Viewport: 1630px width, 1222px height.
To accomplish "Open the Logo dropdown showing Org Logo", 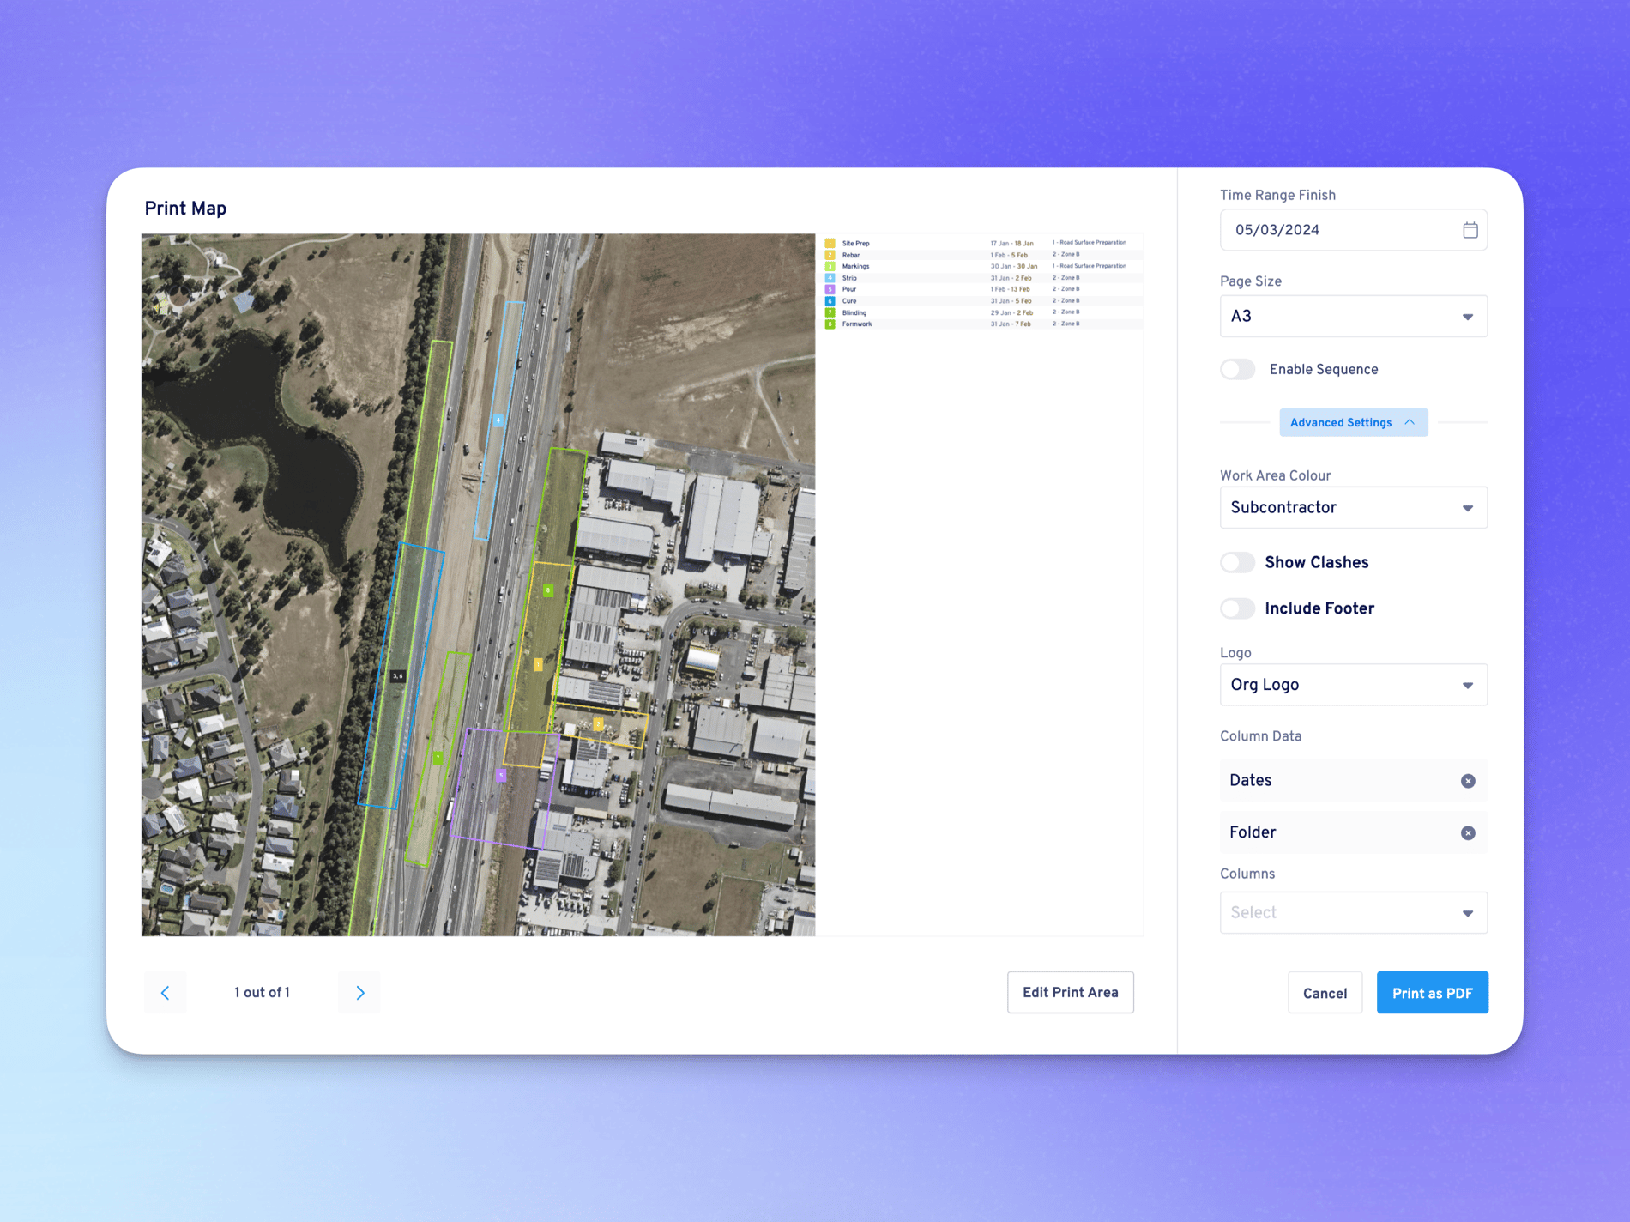I will pyautogui.click(x=1353, y=685).
